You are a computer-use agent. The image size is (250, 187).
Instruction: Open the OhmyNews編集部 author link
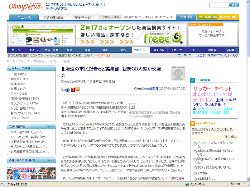click(147, 89)
